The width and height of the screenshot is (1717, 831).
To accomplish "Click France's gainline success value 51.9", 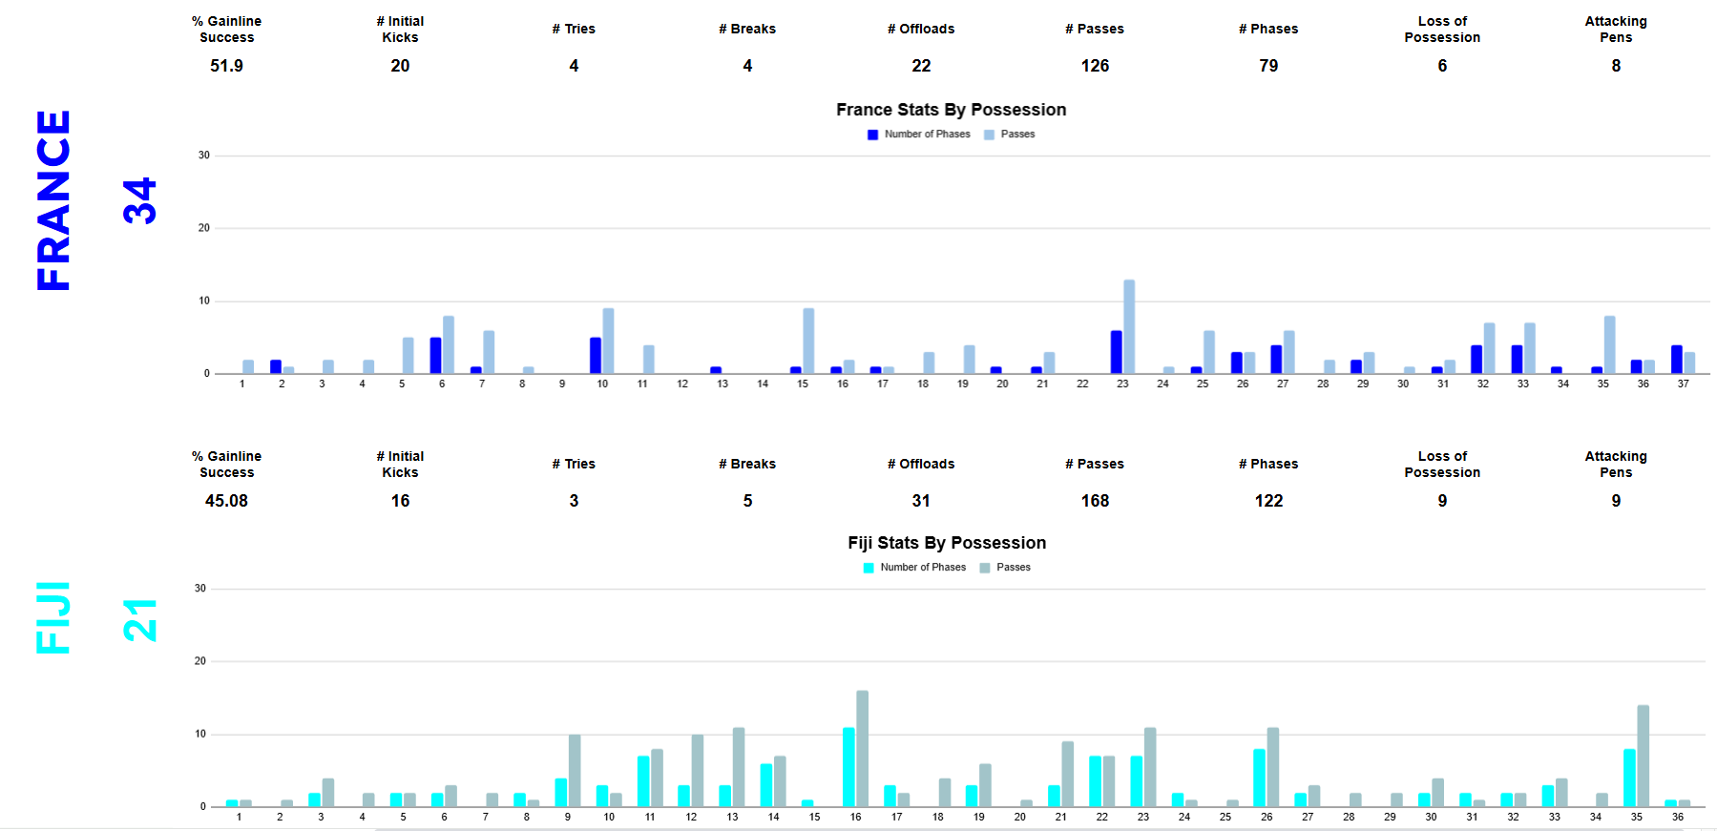I will pyautogui.click(x=226, y=66).
